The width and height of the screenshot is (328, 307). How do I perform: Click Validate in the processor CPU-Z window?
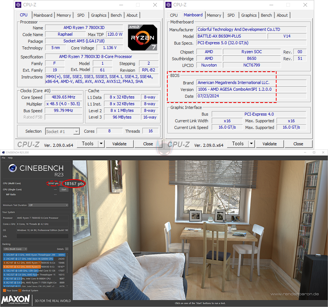point(119,144)
